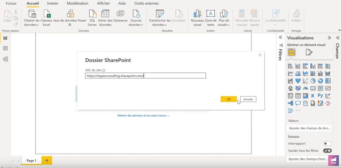
Task: Open the Report view in left sidebar
Action: [5, 38]
